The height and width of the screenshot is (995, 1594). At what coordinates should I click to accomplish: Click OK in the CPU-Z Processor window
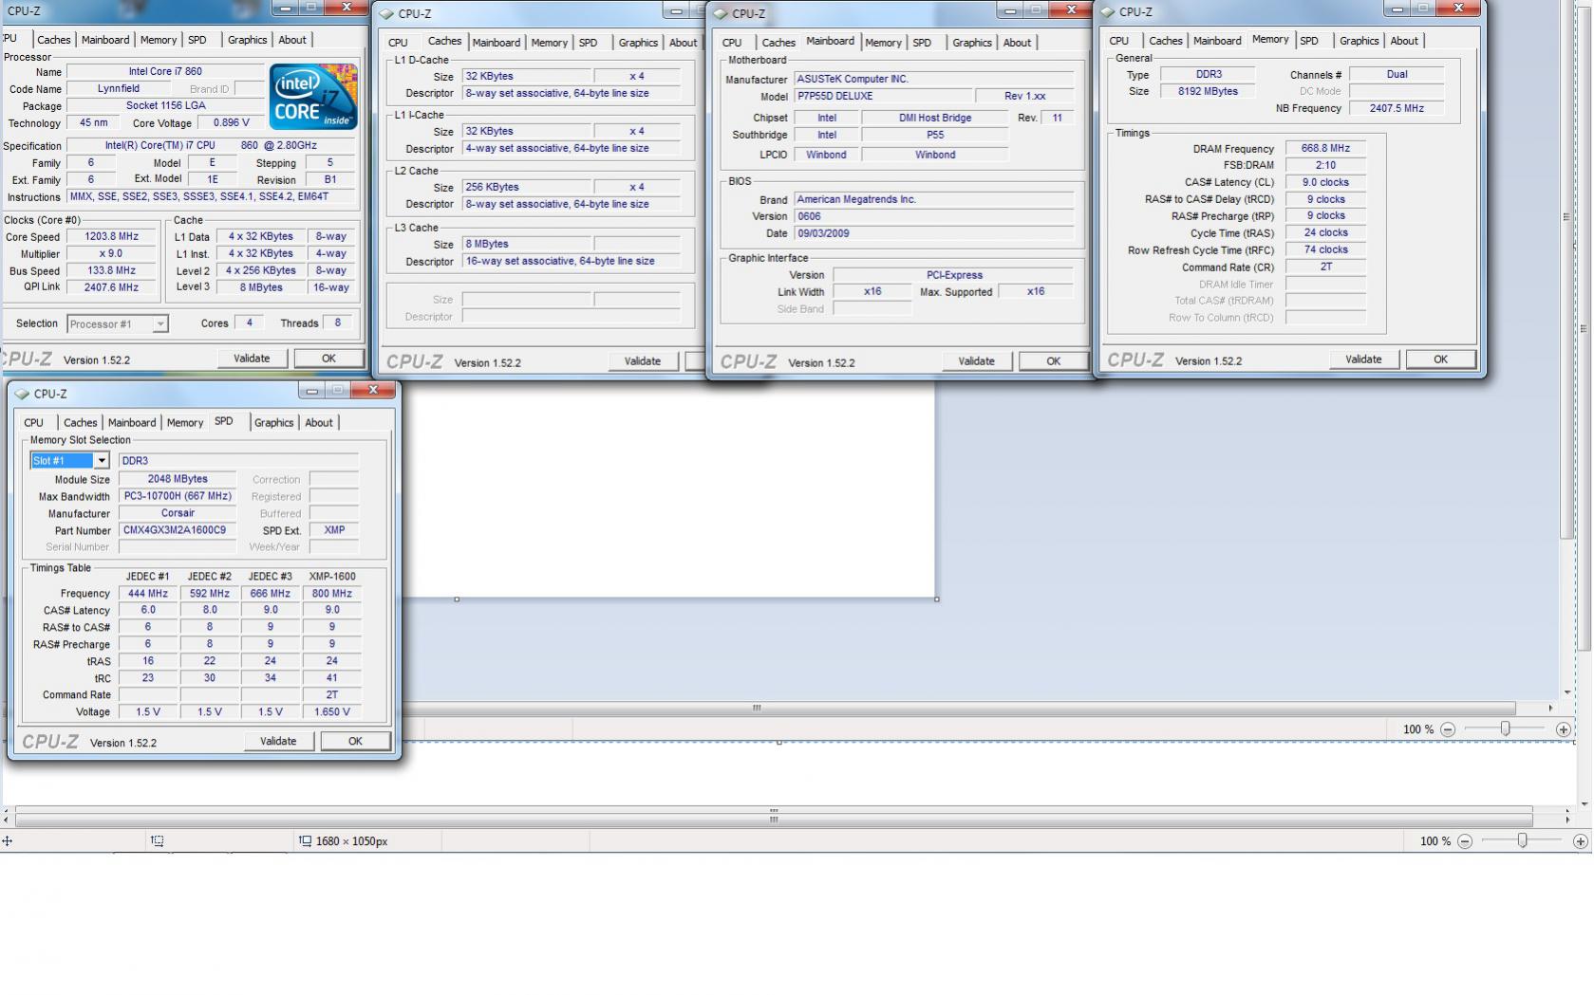click(328, 359)
